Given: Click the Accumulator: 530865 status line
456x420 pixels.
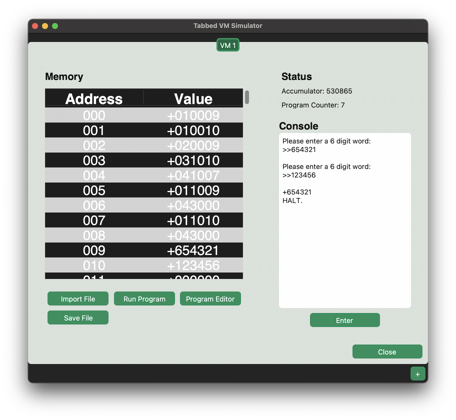Looking at the screenshot, I should point(317,91).
